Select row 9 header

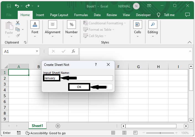5,119
